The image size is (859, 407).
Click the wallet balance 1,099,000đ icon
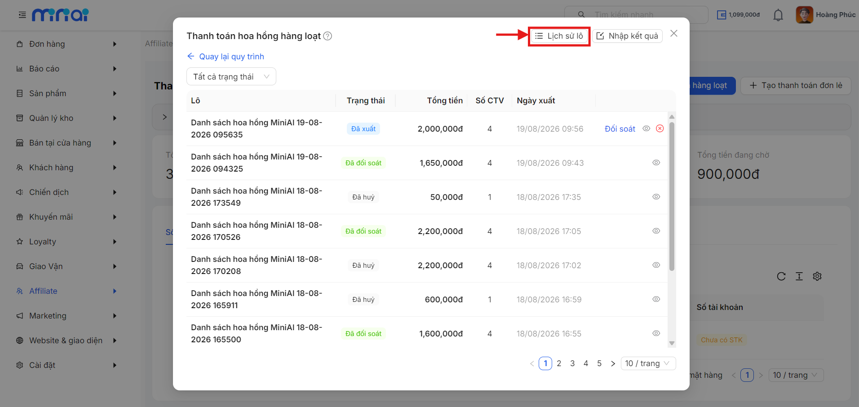point(722,15)
